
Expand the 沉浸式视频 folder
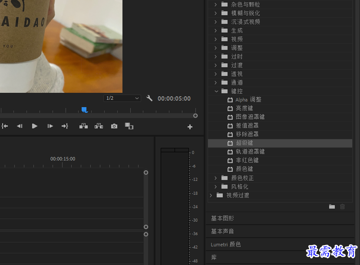pos(215,22)
